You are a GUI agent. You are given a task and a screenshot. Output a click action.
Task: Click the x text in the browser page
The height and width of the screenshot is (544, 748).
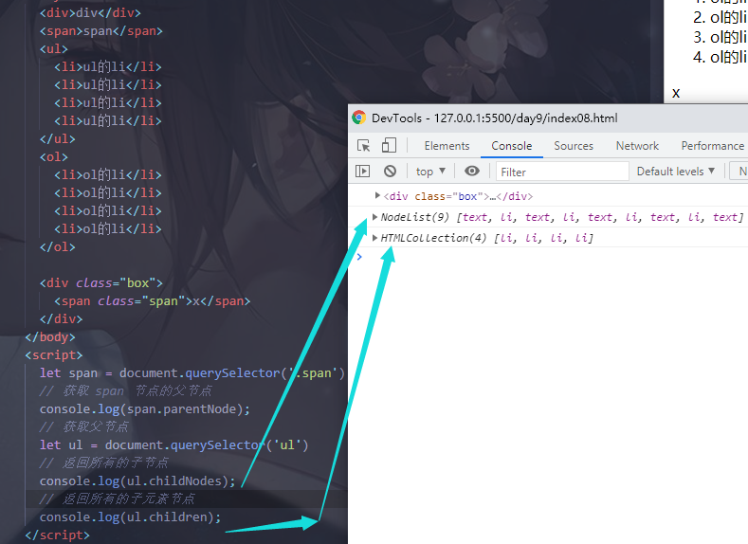pos(676,93)
